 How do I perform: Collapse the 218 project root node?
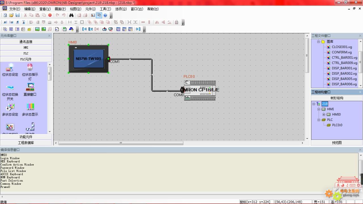314,104
